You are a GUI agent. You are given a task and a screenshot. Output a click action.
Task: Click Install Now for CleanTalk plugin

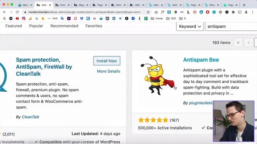pos(107,61)
